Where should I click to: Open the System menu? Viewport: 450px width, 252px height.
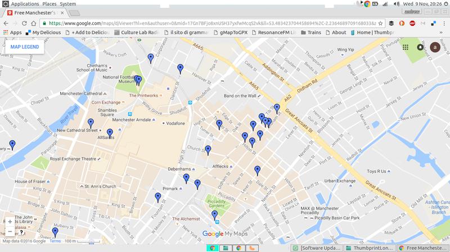(67, 4)
